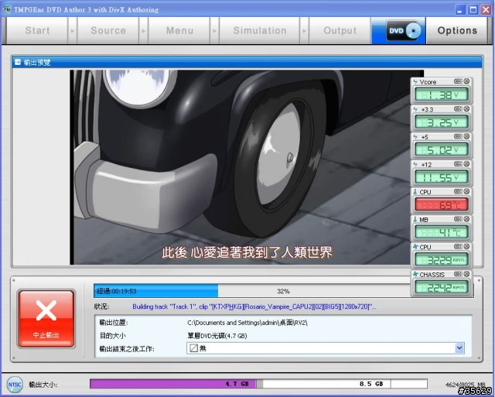
Task: Click the thermometer icon on MB widget
Action: click(415, 219)
